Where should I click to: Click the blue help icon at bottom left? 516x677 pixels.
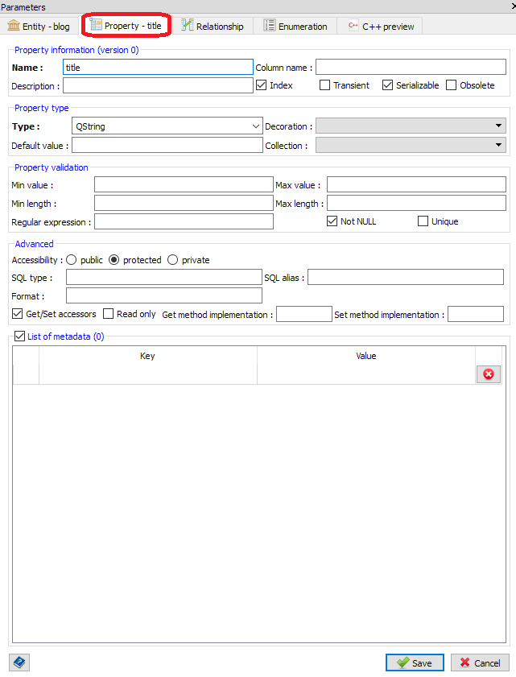(x=19, y=663)
